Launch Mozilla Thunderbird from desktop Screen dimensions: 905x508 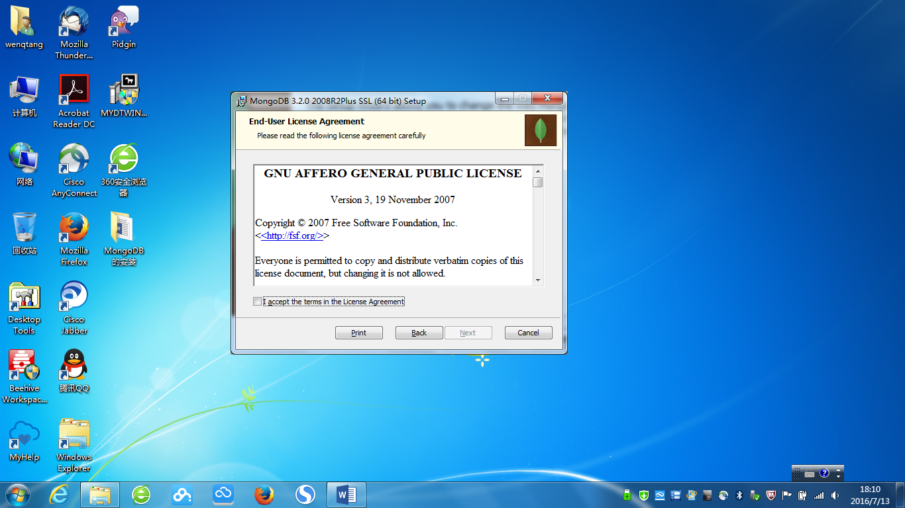(x=74, y=32)
